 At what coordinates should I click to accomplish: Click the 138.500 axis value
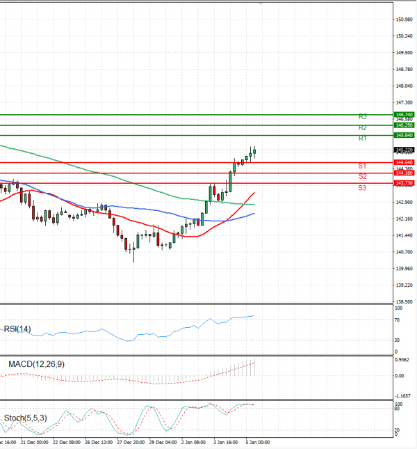[404, 302]
